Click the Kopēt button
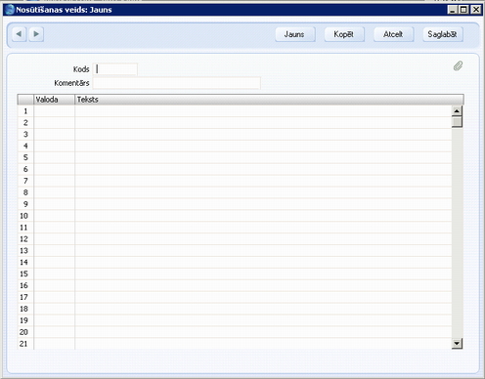The width and height of the screenshot is (485, 379). click(x=344, y=34)
